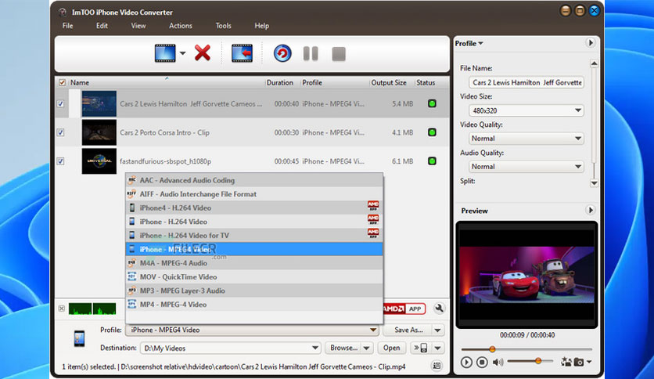
Task: Open the Add File dropdown arrow
Action: coord(183,53)
